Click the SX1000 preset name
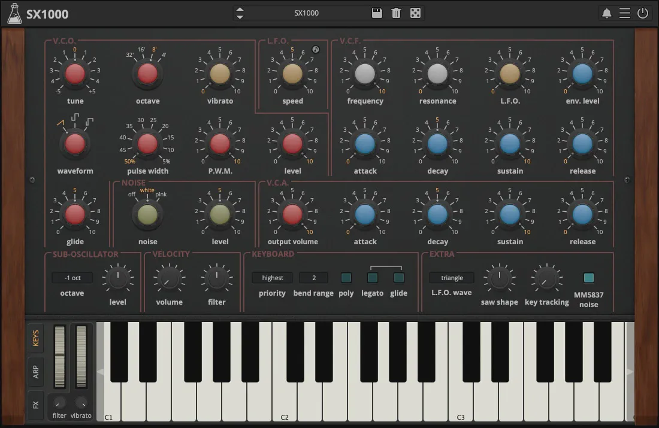659x428 pixels. pos(307,13)
